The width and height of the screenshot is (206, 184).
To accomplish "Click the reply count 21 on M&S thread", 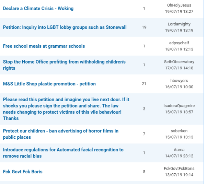I will point(144,84).
